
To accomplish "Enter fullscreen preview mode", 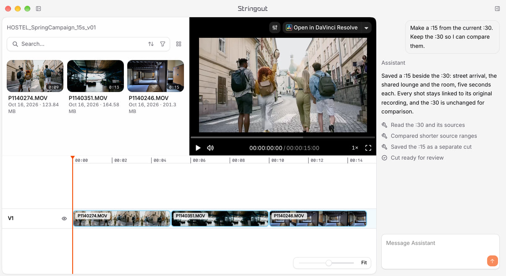I will (x=368, y=148).
